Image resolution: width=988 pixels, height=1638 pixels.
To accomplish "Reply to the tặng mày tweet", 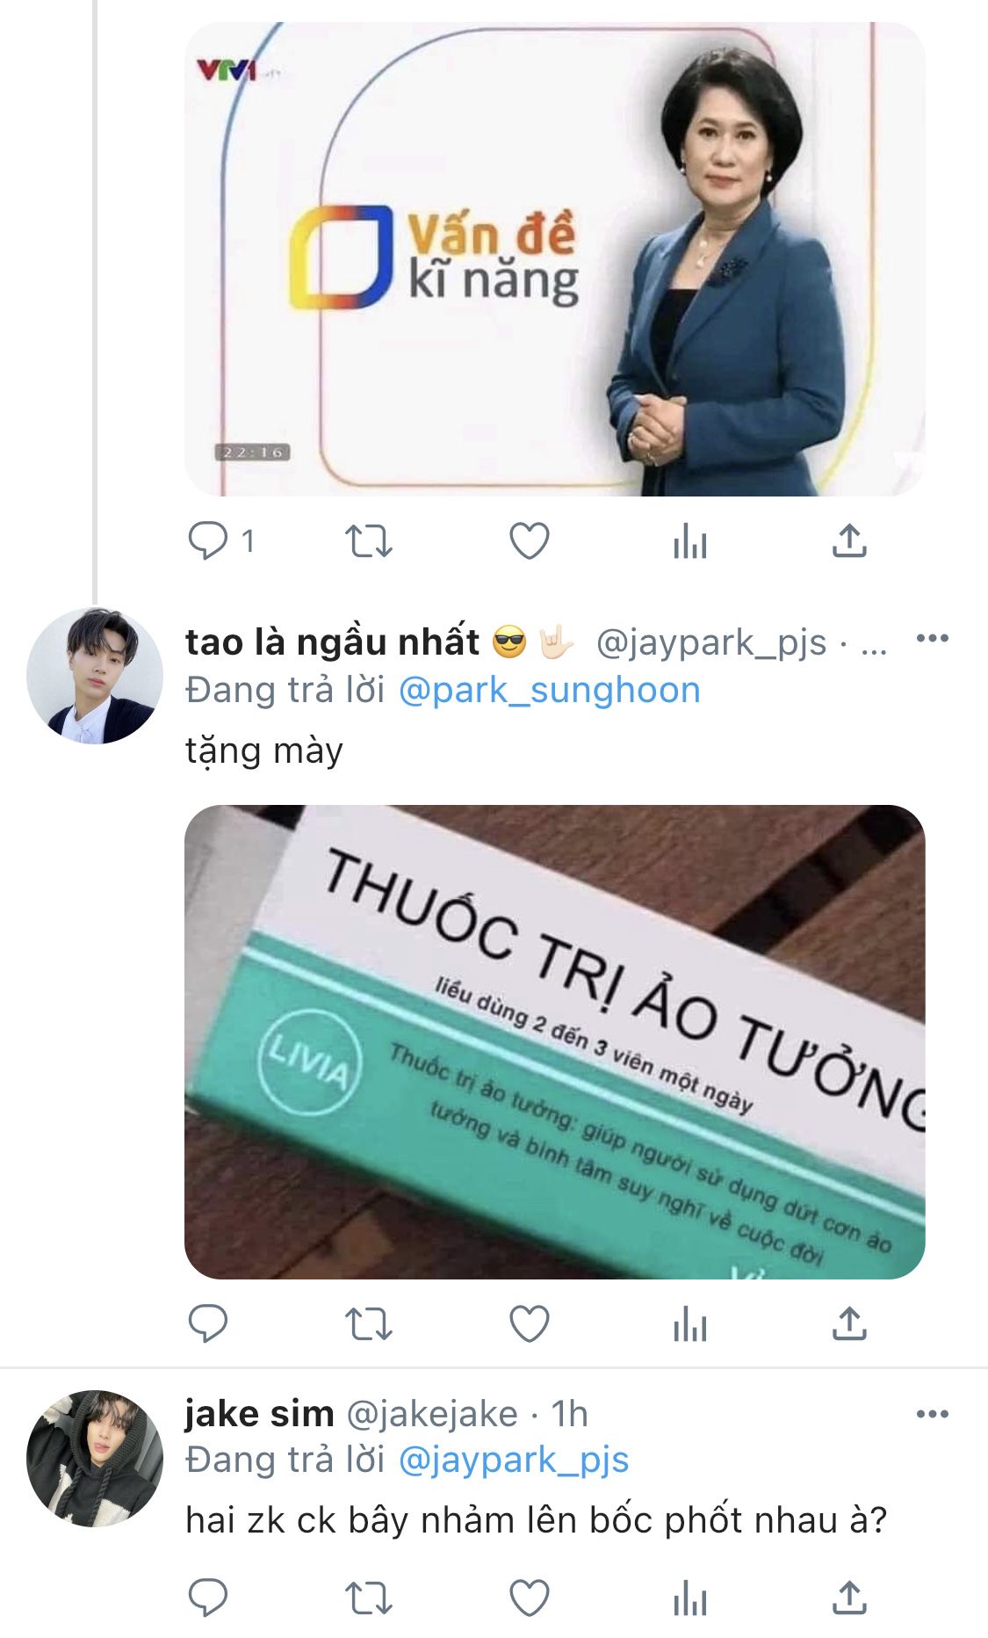I will (x=208, y=1323).
